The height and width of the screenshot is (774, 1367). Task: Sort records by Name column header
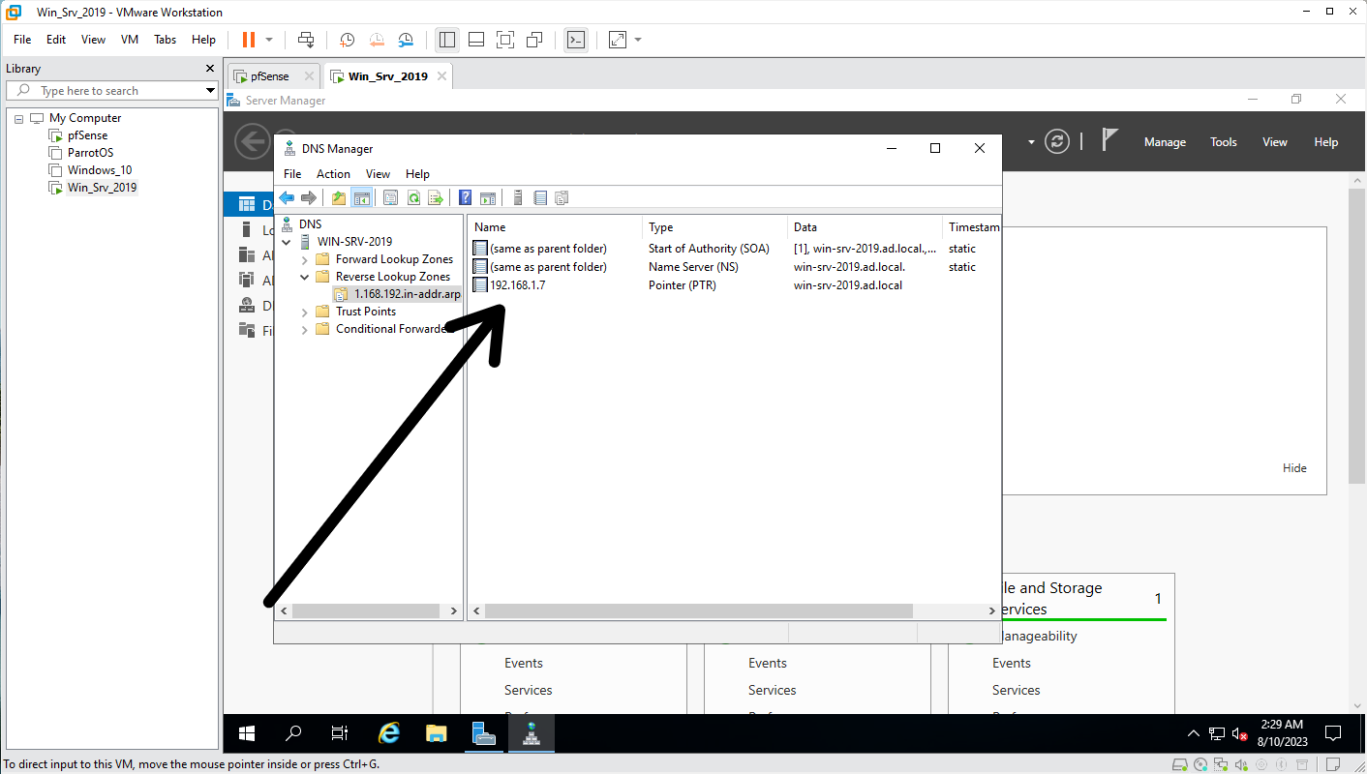click(555, 227)
